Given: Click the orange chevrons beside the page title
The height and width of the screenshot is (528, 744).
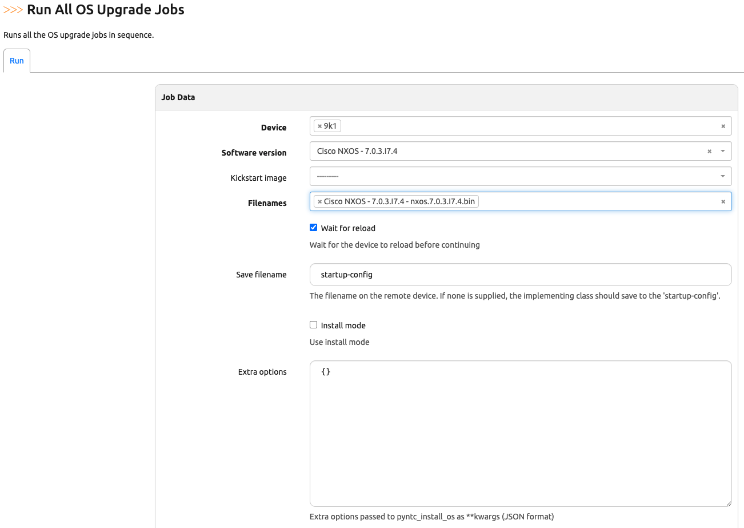Looking at the screenshot, I should (12, 9).
